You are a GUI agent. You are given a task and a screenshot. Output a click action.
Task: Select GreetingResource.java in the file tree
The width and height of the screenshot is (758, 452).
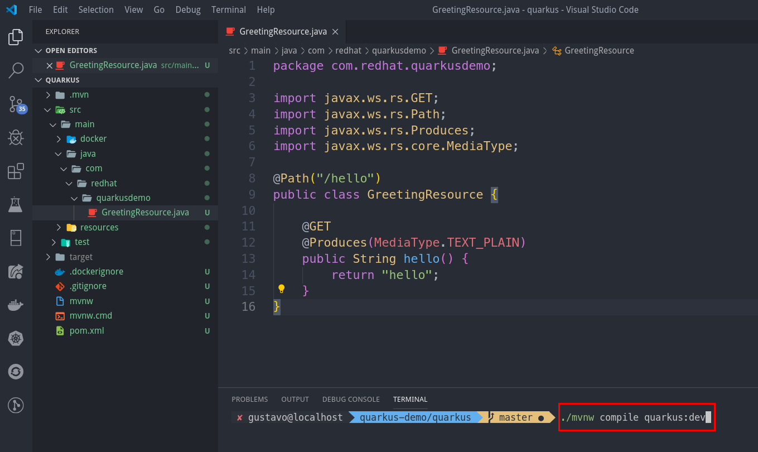pyautogui.click(x=125, y=213)
